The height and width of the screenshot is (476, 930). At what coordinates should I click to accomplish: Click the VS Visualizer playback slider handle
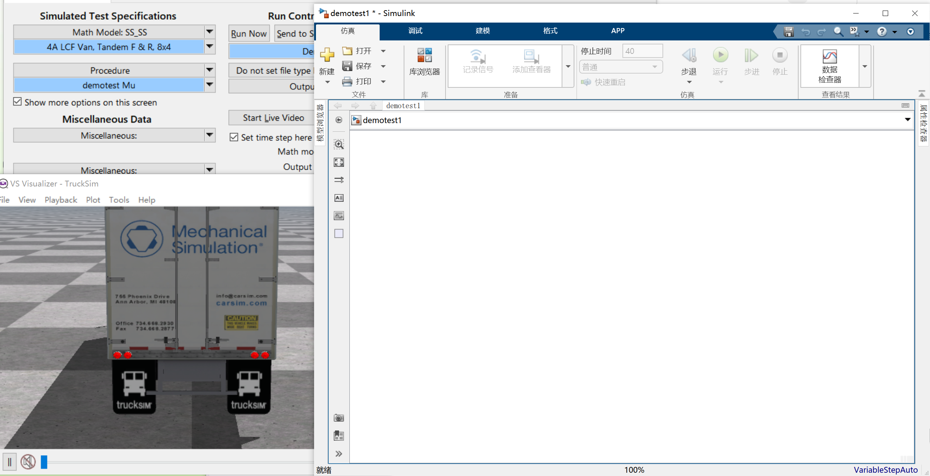tap(44, 462)
